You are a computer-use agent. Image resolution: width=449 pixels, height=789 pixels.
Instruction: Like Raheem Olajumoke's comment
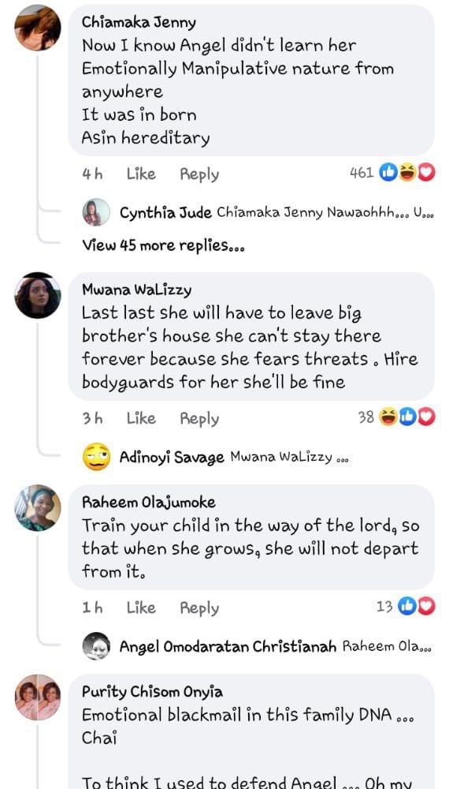141,608
